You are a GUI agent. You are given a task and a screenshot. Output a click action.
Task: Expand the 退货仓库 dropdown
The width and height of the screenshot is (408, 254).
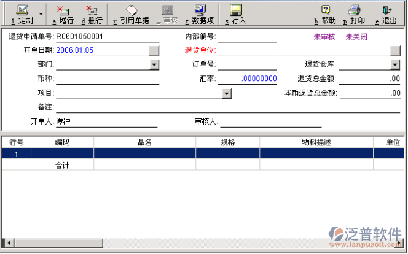395,64
